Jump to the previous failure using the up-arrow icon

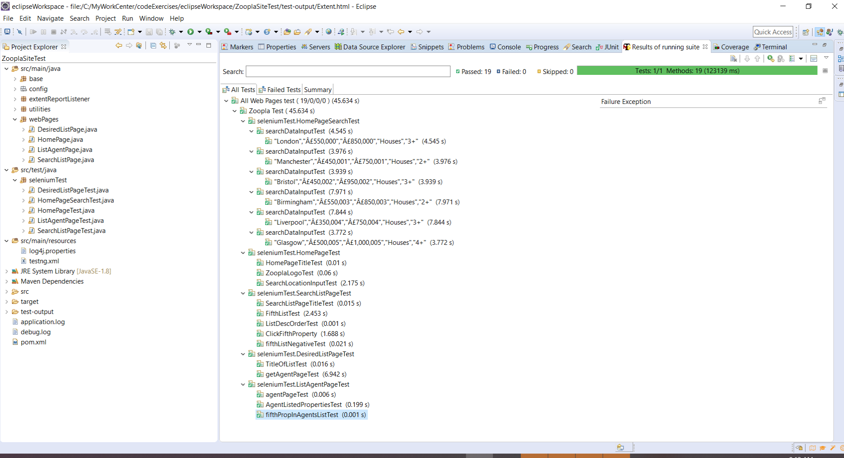pos(757,58)
